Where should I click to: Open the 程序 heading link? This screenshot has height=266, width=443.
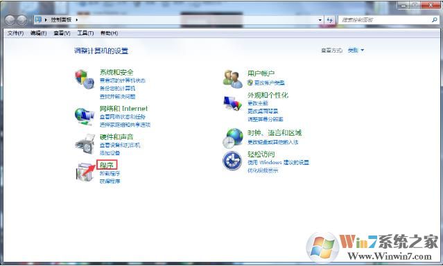tap(107, 165)
